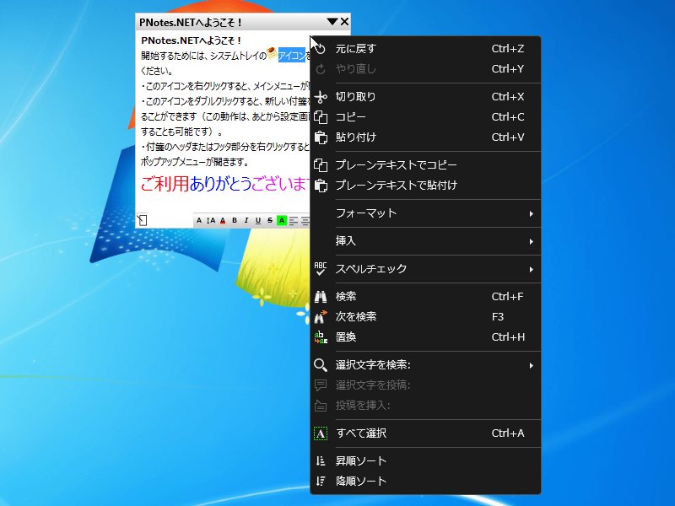Screen dimensions: 675x506
Task: Click the copy icon beside コピー
Action: pos(321,117)
